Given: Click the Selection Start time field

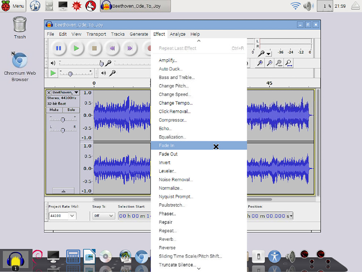Looking at the screenshot, I should tap(135, 216).
